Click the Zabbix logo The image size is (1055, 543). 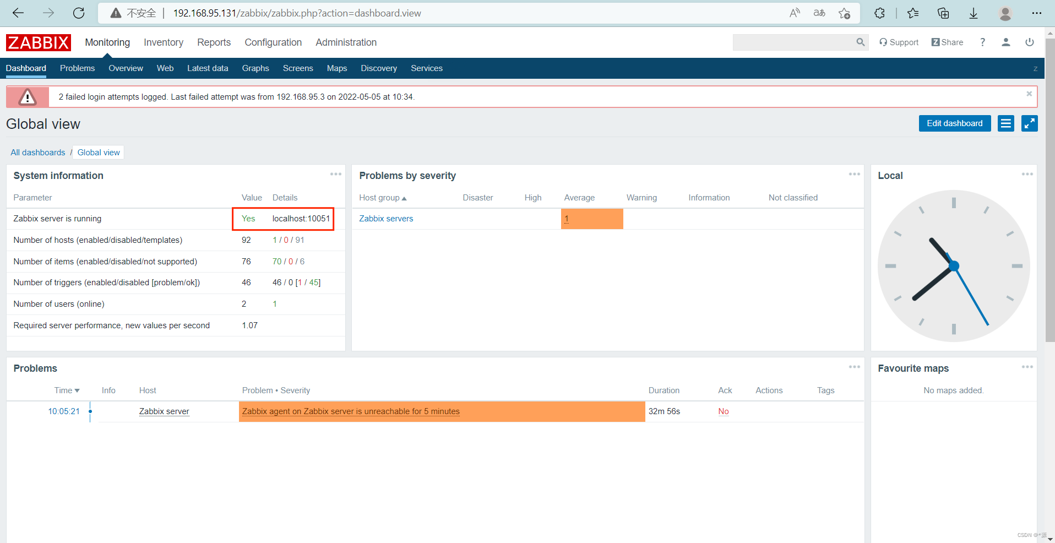pyautogui.click(x=39, y=42)
